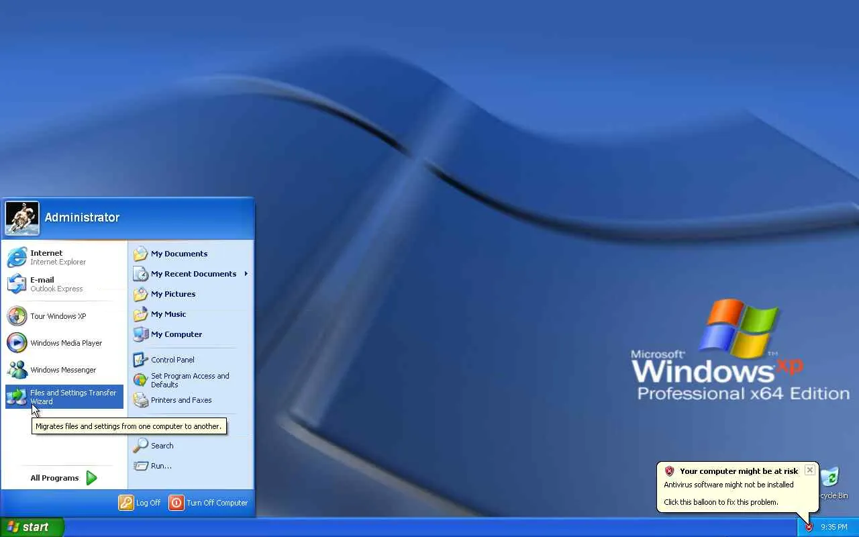Click the My Recent Documents label
Viewport: 859px width, 537px height.
point(194,274)
